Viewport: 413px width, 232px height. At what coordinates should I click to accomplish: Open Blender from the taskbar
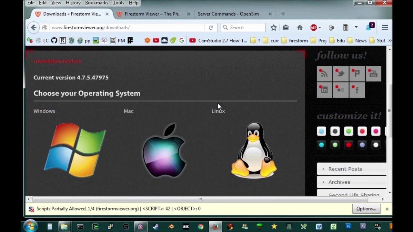171,227
